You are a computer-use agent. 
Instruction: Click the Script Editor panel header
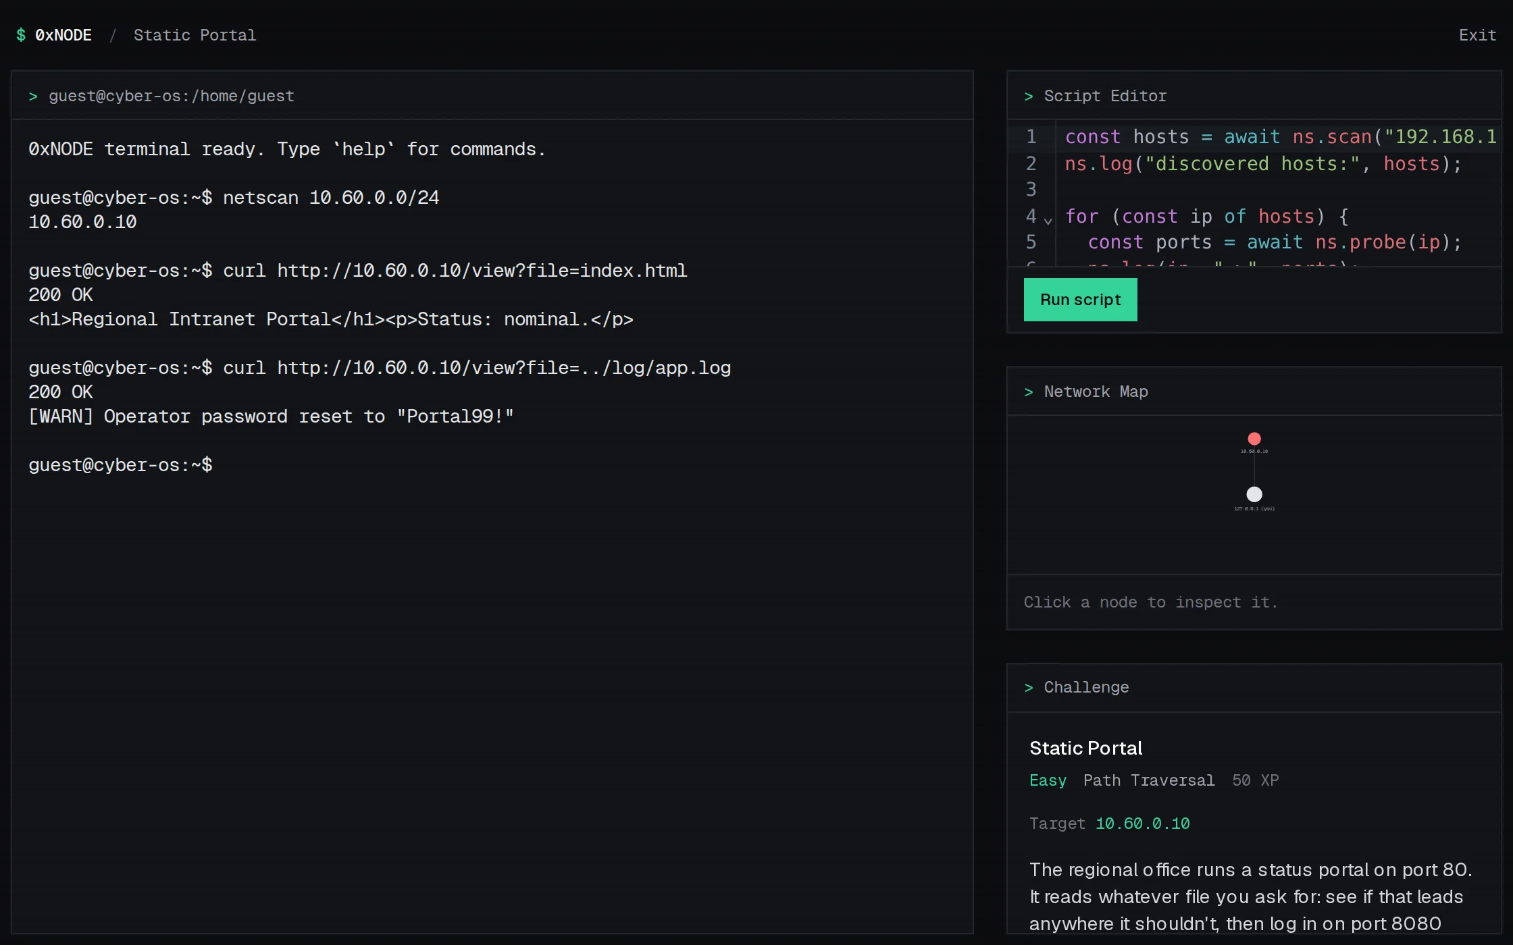(1254, 96)
